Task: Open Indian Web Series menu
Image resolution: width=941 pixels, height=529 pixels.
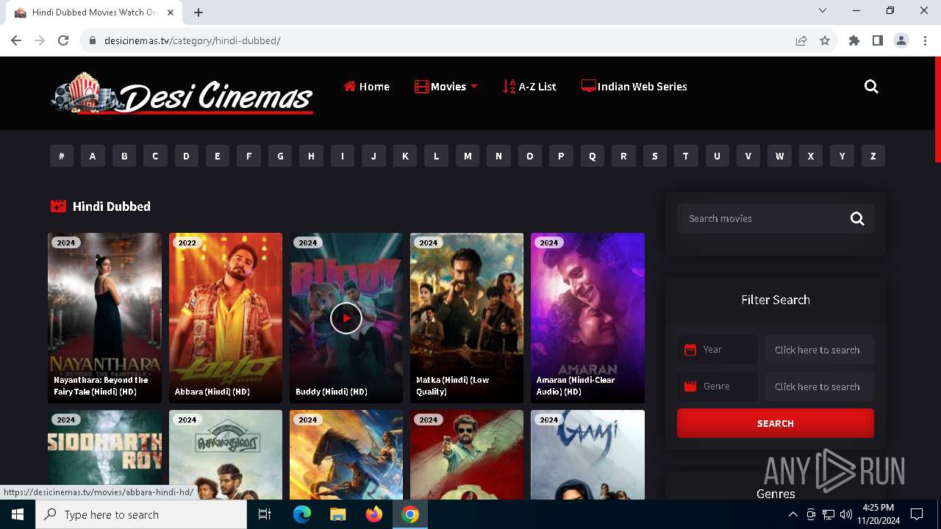Action: [634, 87]
